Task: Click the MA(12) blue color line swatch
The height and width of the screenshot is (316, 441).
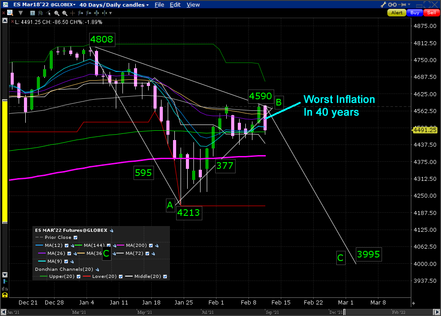Action: click(39, 246)
